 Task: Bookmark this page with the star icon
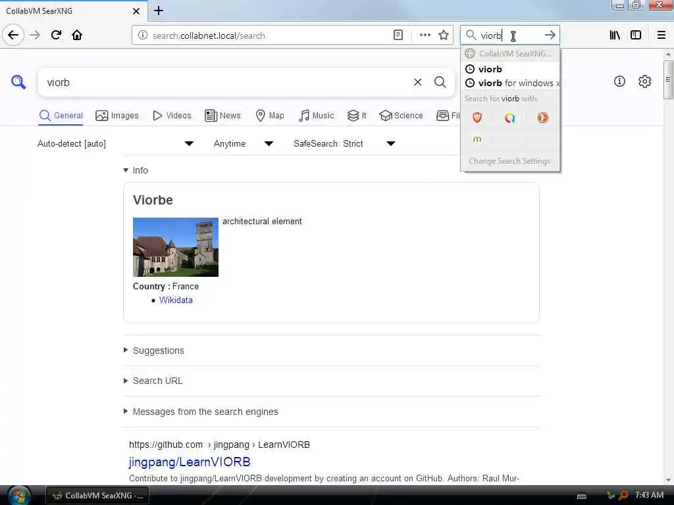(444, 36)
